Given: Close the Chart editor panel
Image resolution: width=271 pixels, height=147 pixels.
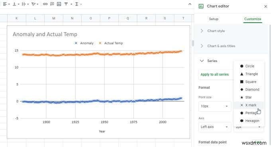Looking at the screenshot, I should click(x=266, y=6).
